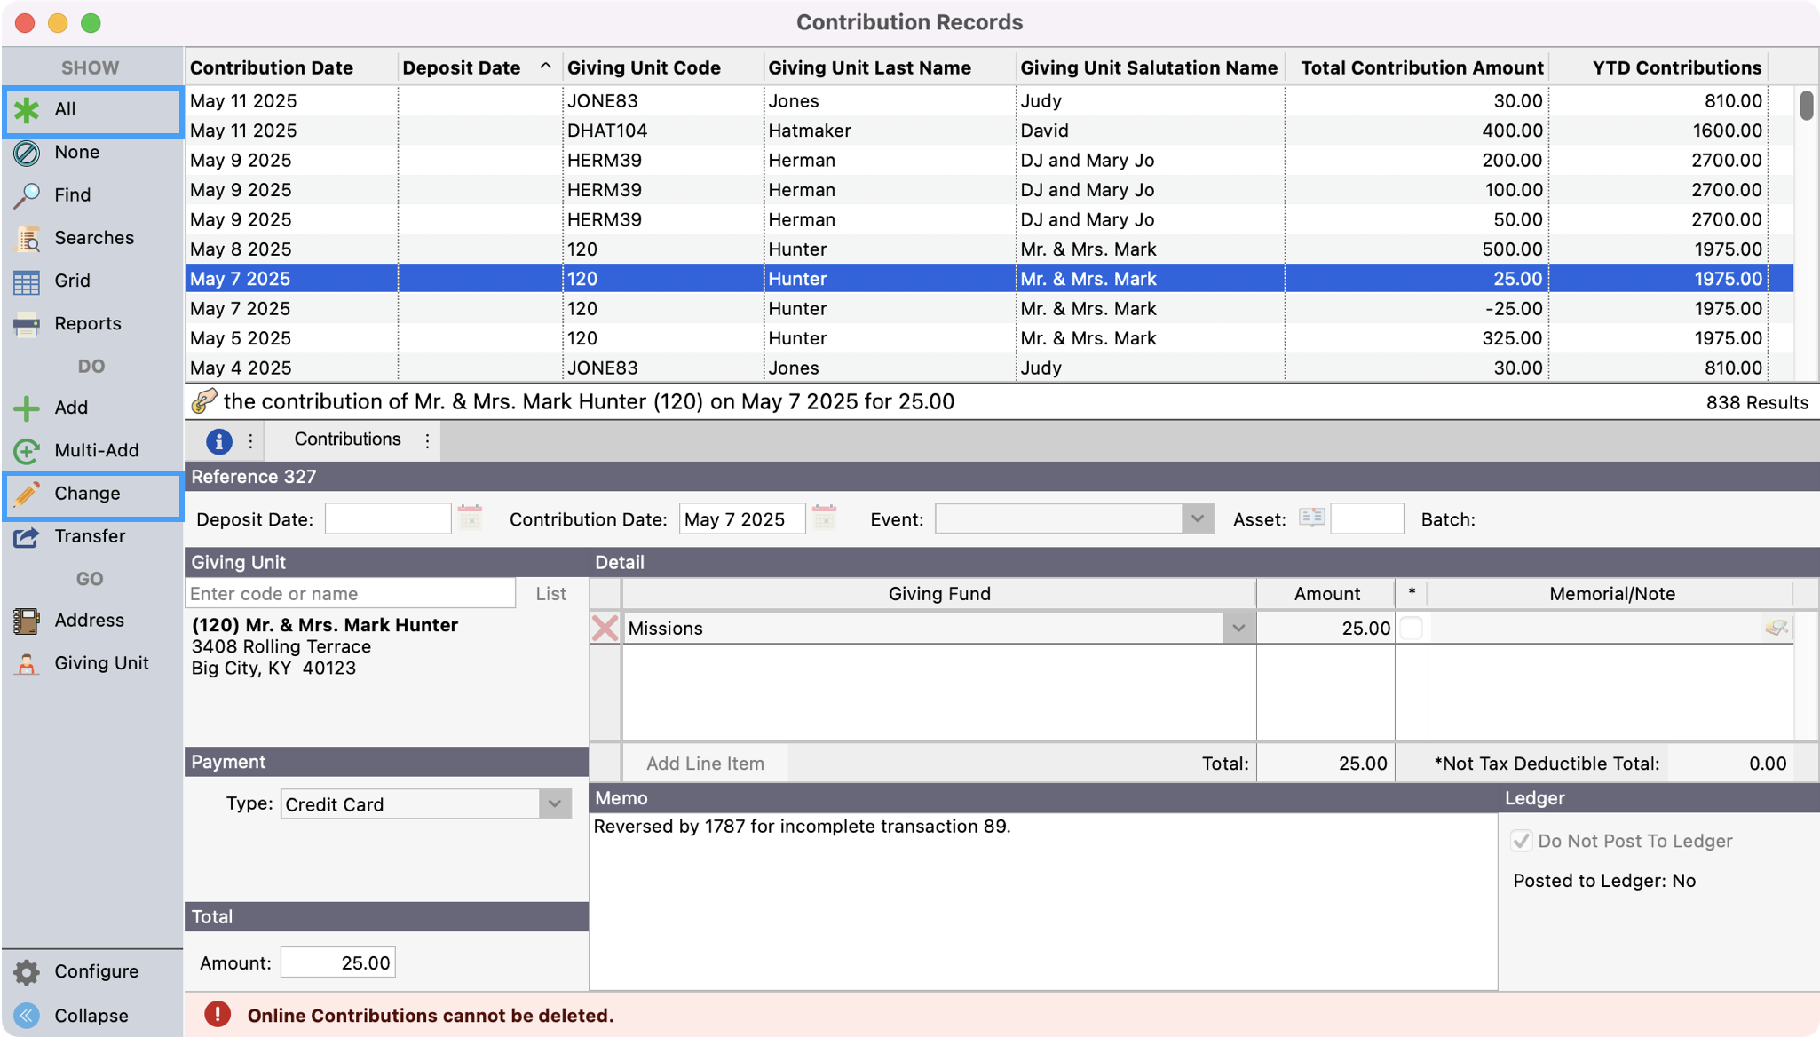1820x1037 pixels.
Task: Click Add to create a new contribution
Action: (x=70, y=408)
